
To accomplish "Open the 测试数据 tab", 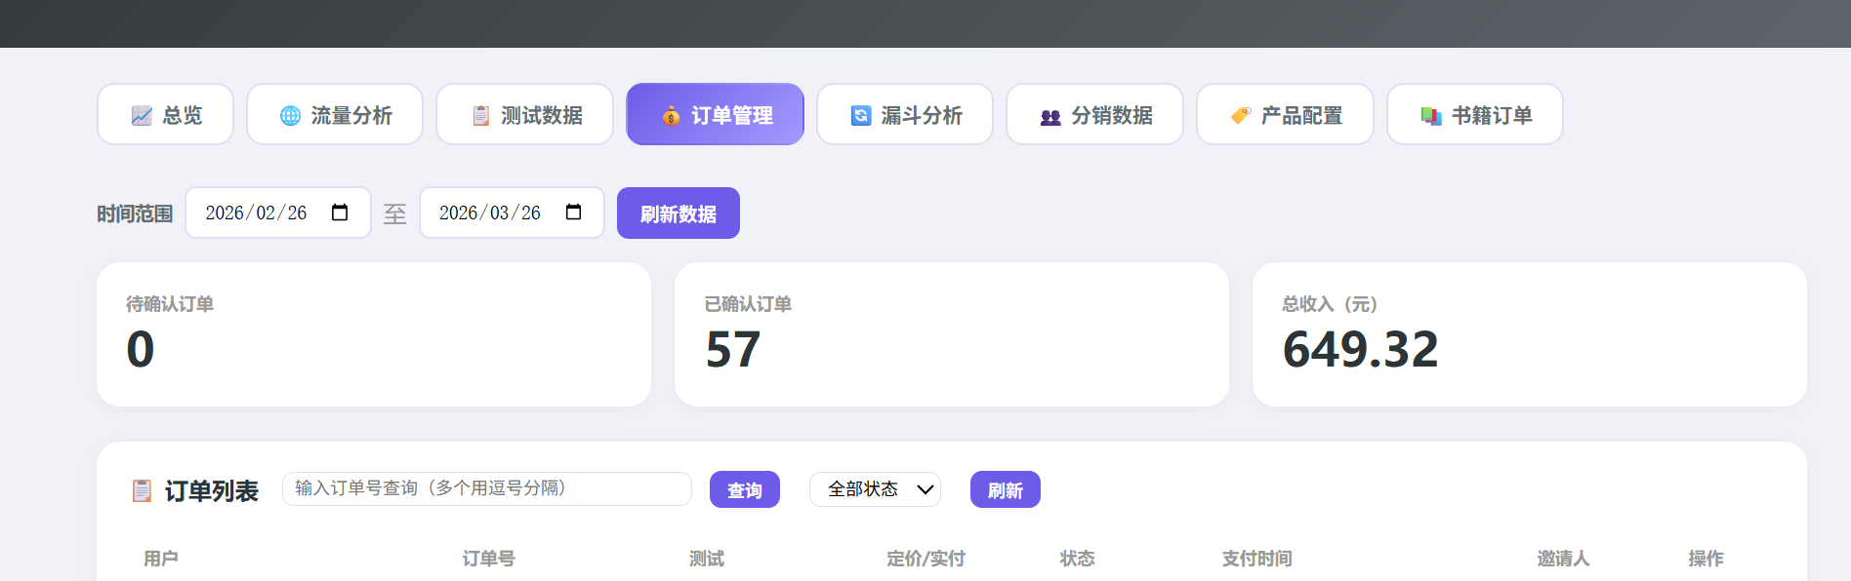I will [525, 115].
